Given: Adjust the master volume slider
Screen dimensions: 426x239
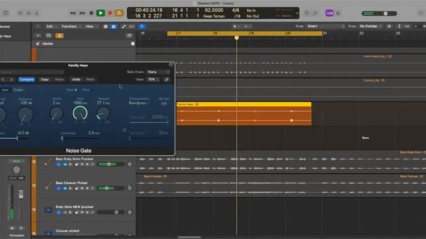Looking at the screenshot, I should [x=379, y=13].
